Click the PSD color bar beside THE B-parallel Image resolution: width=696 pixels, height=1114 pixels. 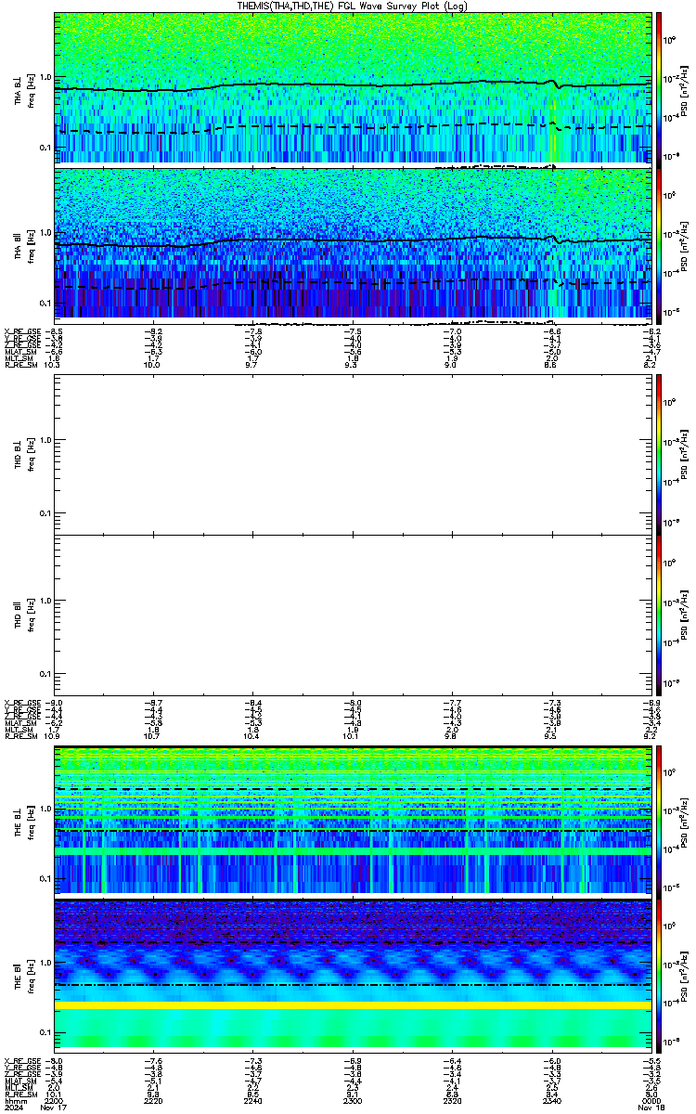point(659,975)
